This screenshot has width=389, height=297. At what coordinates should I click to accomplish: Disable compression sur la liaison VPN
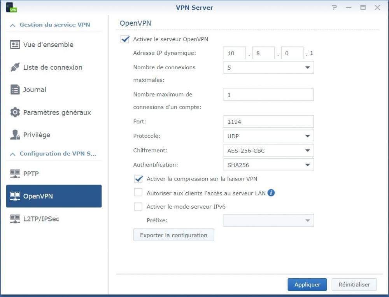pyautogui.click(x=138, y=179)
